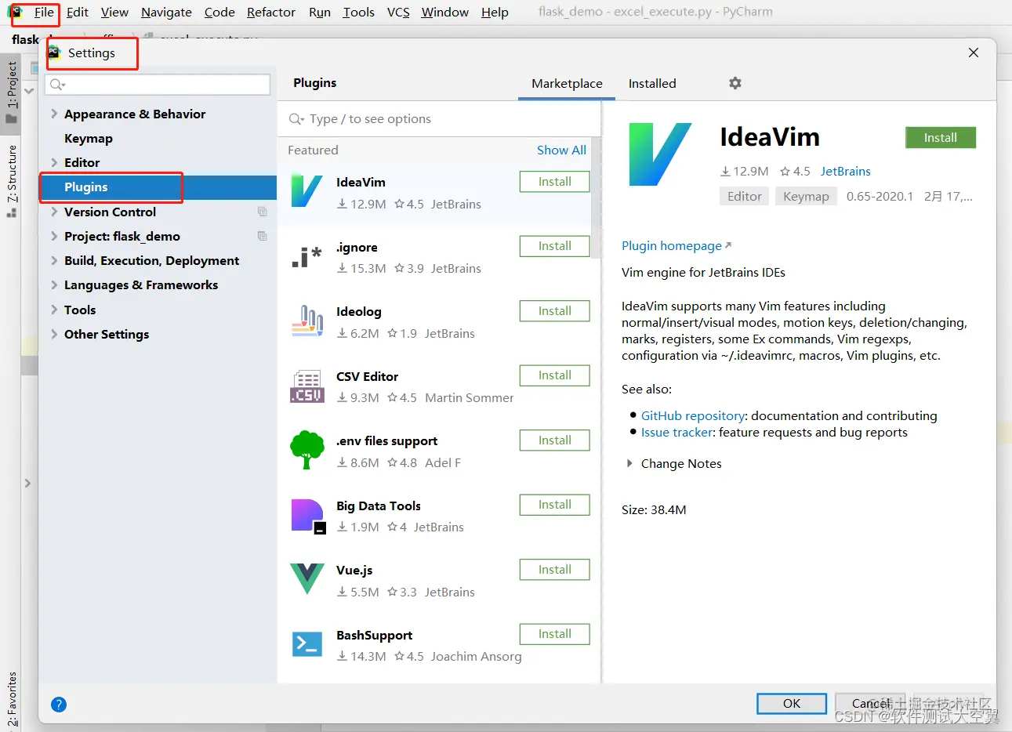This screenshot has width=1012, height=732.
Task: Focus the plugin search field
Action: (439, 119)
